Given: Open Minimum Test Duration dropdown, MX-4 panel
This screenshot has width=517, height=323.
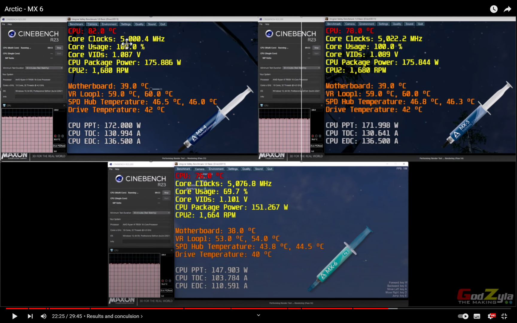Looking at the screenshot, I should click(x=44, y=68).
